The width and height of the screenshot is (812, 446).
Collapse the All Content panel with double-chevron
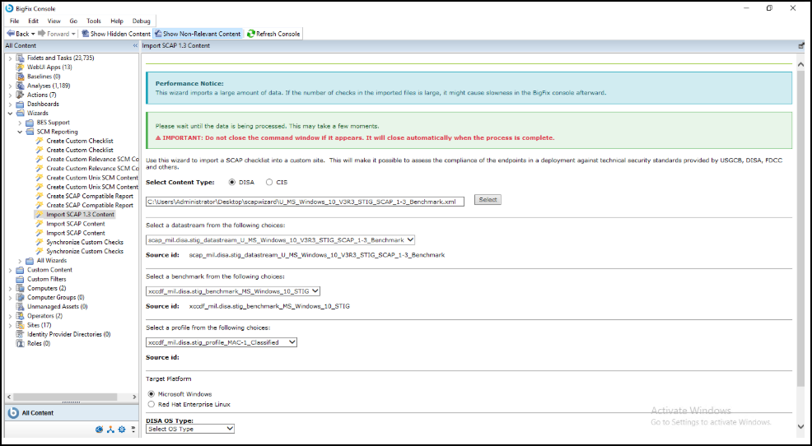135,45
